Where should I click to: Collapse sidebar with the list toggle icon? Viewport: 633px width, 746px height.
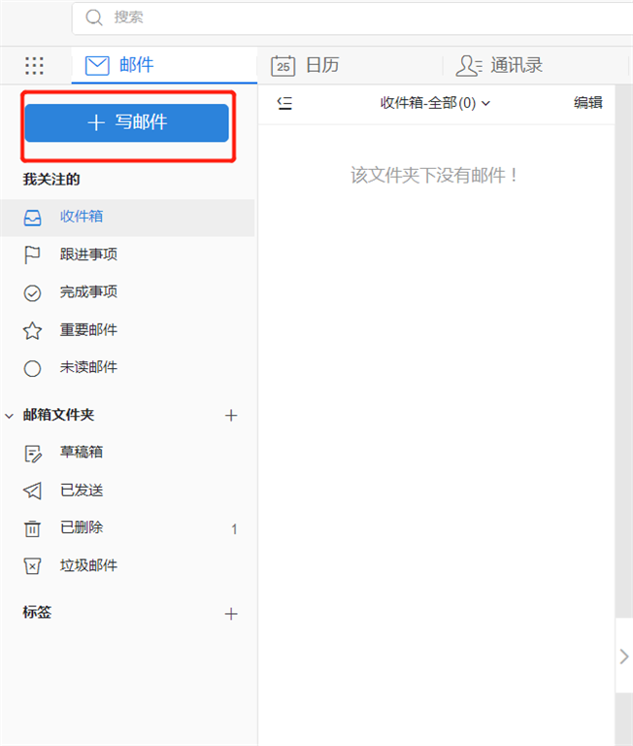point(284,103)
